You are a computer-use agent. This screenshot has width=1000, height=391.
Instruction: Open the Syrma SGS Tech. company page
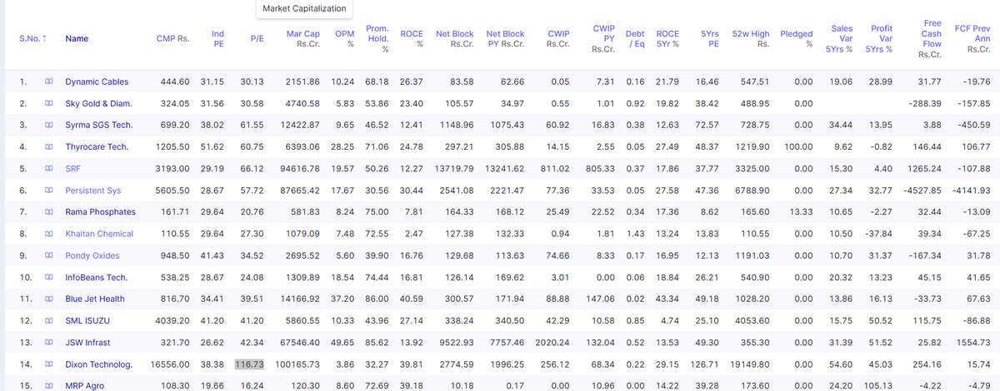coord(98,125)
